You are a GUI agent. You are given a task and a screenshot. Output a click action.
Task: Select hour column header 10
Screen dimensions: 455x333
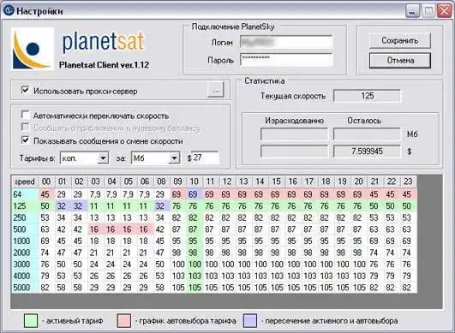(x=195, y=181)
